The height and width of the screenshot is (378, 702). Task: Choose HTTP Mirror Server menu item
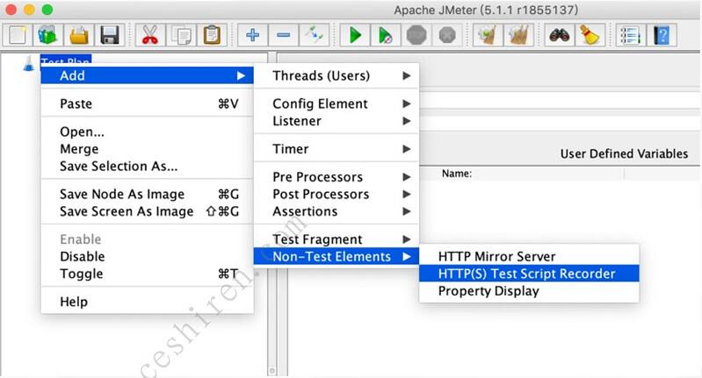496,256
